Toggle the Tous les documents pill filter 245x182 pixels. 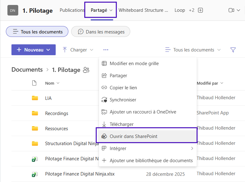pyautogui.click(x=37, y=32)
